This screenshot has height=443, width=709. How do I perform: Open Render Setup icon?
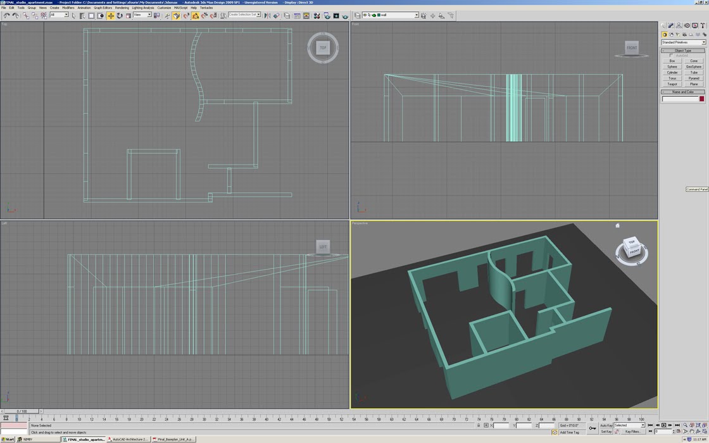(327, 16)
